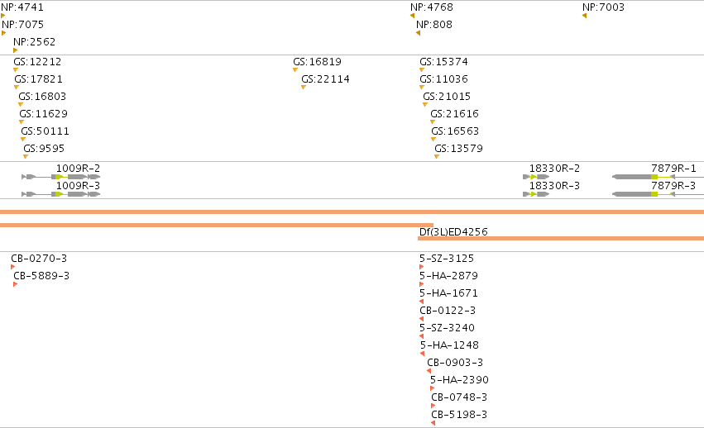Select the NP:2562 insertion label
The image size is (704, 428).
35,41
